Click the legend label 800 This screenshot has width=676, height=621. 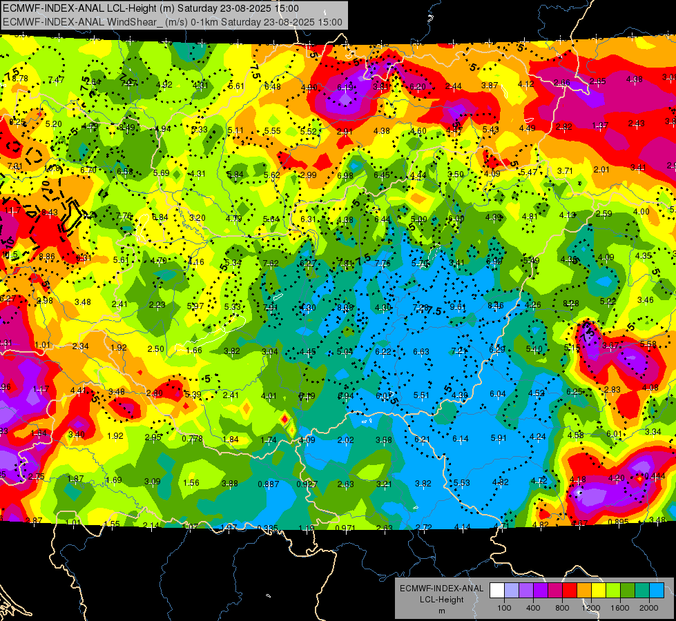pos(562,608)
